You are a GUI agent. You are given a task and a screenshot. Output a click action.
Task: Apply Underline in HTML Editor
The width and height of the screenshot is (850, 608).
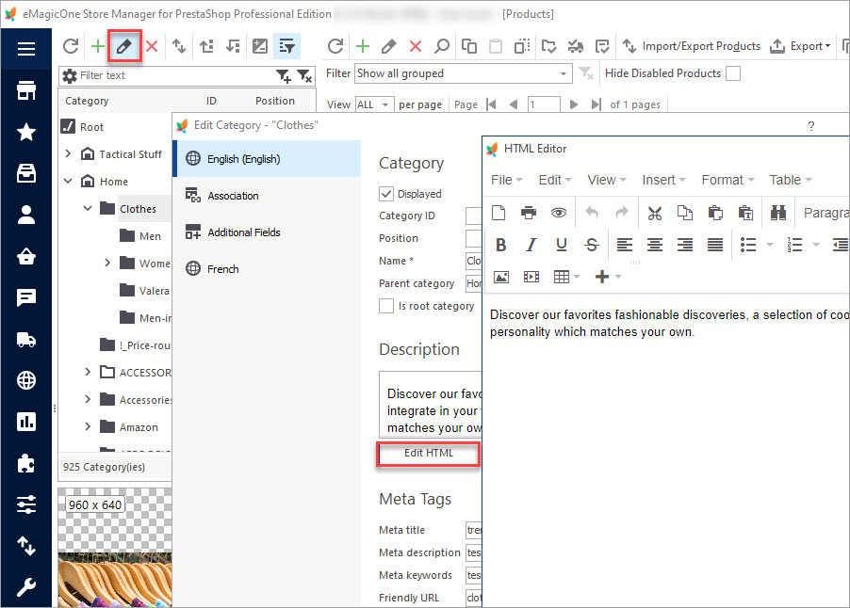(x=562, y=246)
